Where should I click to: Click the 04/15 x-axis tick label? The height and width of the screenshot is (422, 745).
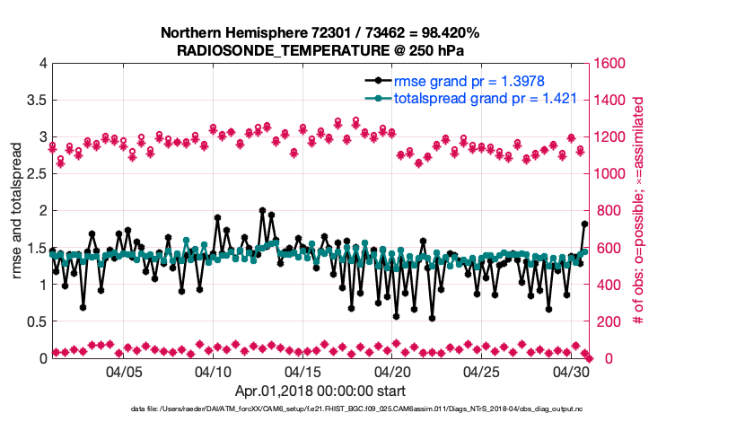[303, 372]
